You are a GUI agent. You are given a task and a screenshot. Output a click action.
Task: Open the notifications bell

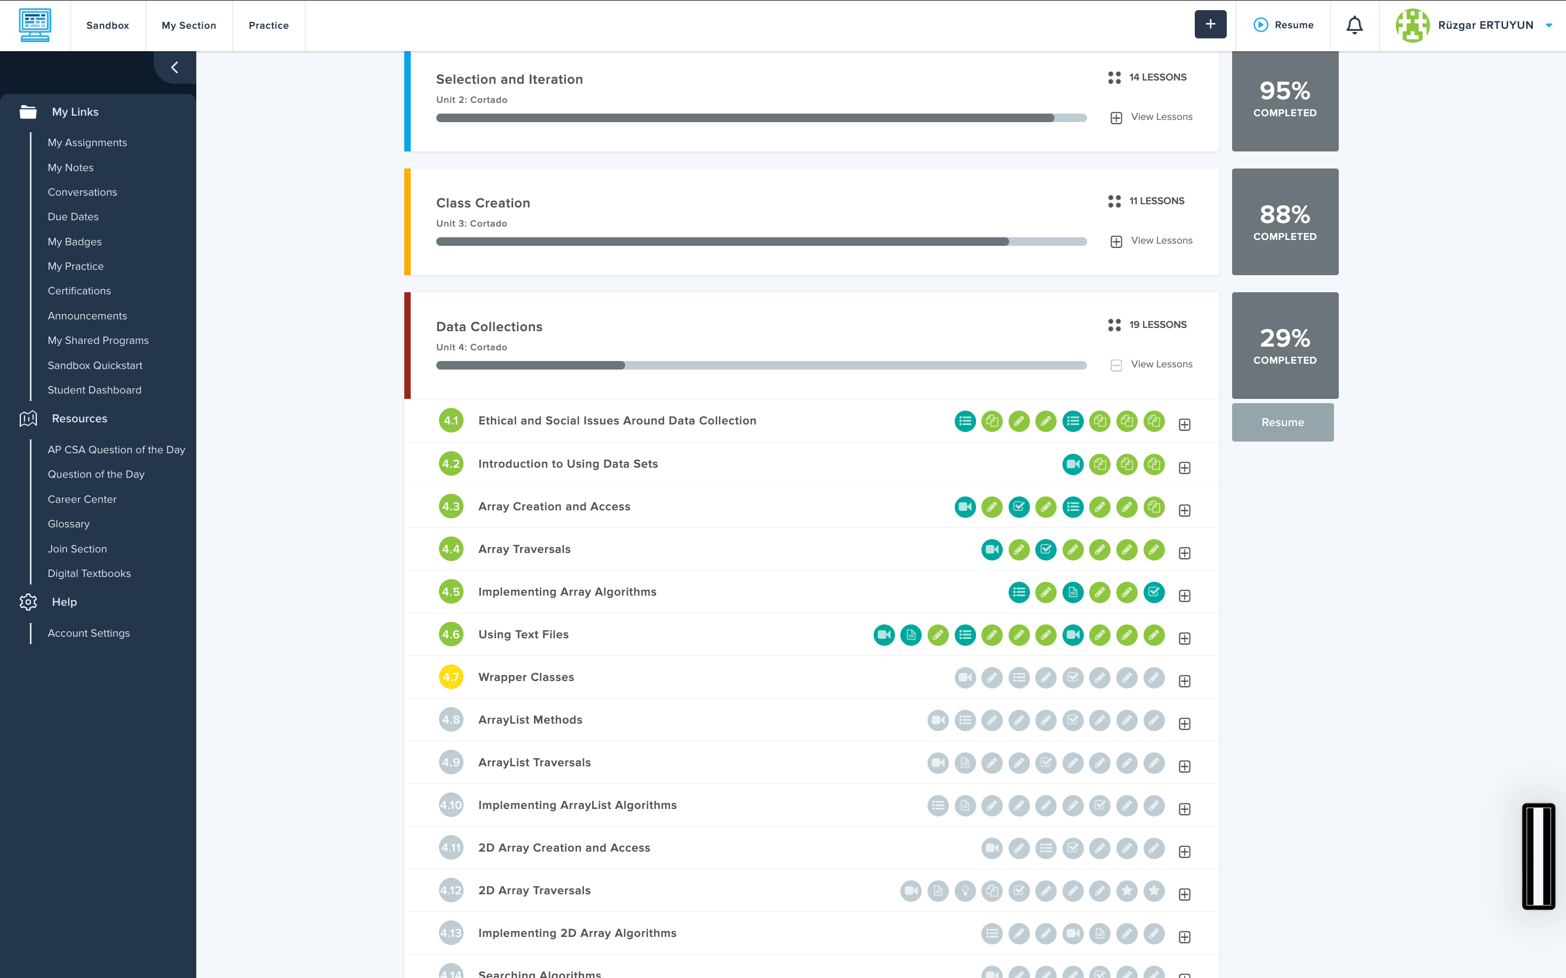pyautogui.click(x=1354, y=25)
